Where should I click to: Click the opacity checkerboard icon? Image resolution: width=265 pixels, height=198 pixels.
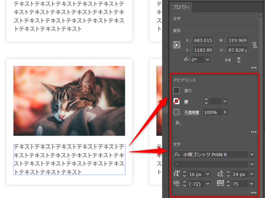pos(176,112)
